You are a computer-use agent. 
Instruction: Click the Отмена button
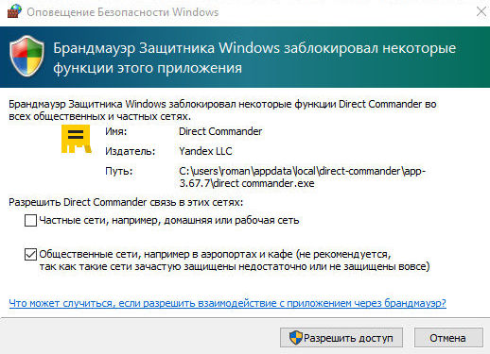448,338
